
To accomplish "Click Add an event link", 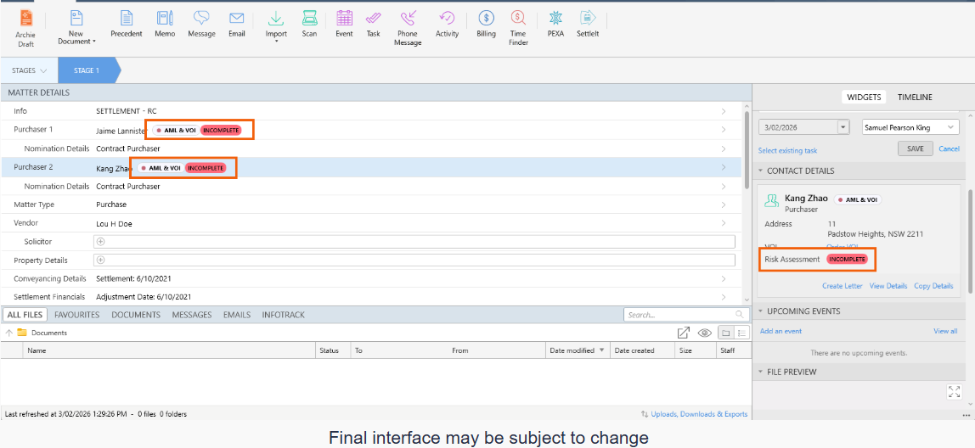I will pyautogui.click(x=781, y=331).
